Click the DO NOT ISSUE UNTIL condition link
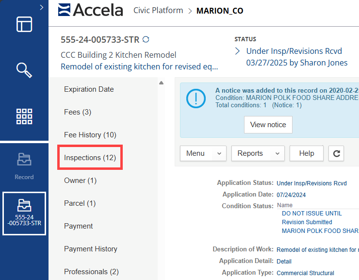The image size is (359, 280). coord(311,214)
